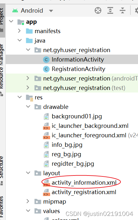The height and width of the screenshot is (220, 138).
Task: Collapse the java folder
Action: point(20,40)
